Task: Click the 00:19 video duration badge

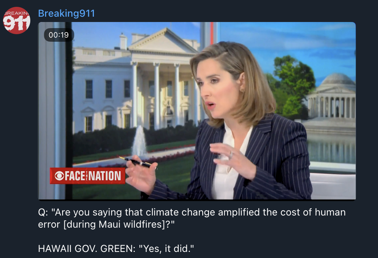Action: tap(59, 35)
